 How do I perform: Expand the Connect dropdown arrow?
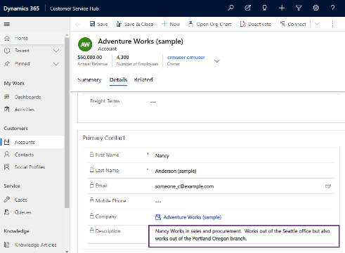pyautogui.click(x=317, y=24)
